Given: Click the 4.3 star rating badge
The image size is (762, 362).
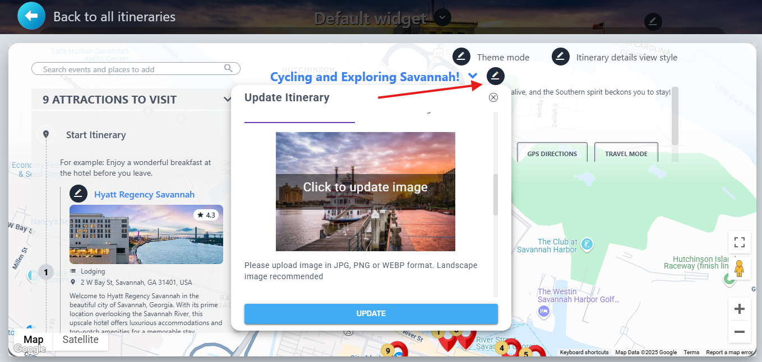Looking at the screenshot, I should coord(206,215).
